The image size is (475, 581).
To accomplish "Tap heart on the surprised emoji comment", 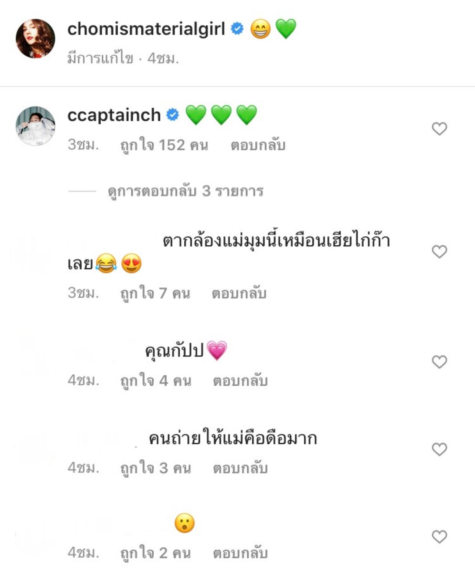I will pos(439,537).
